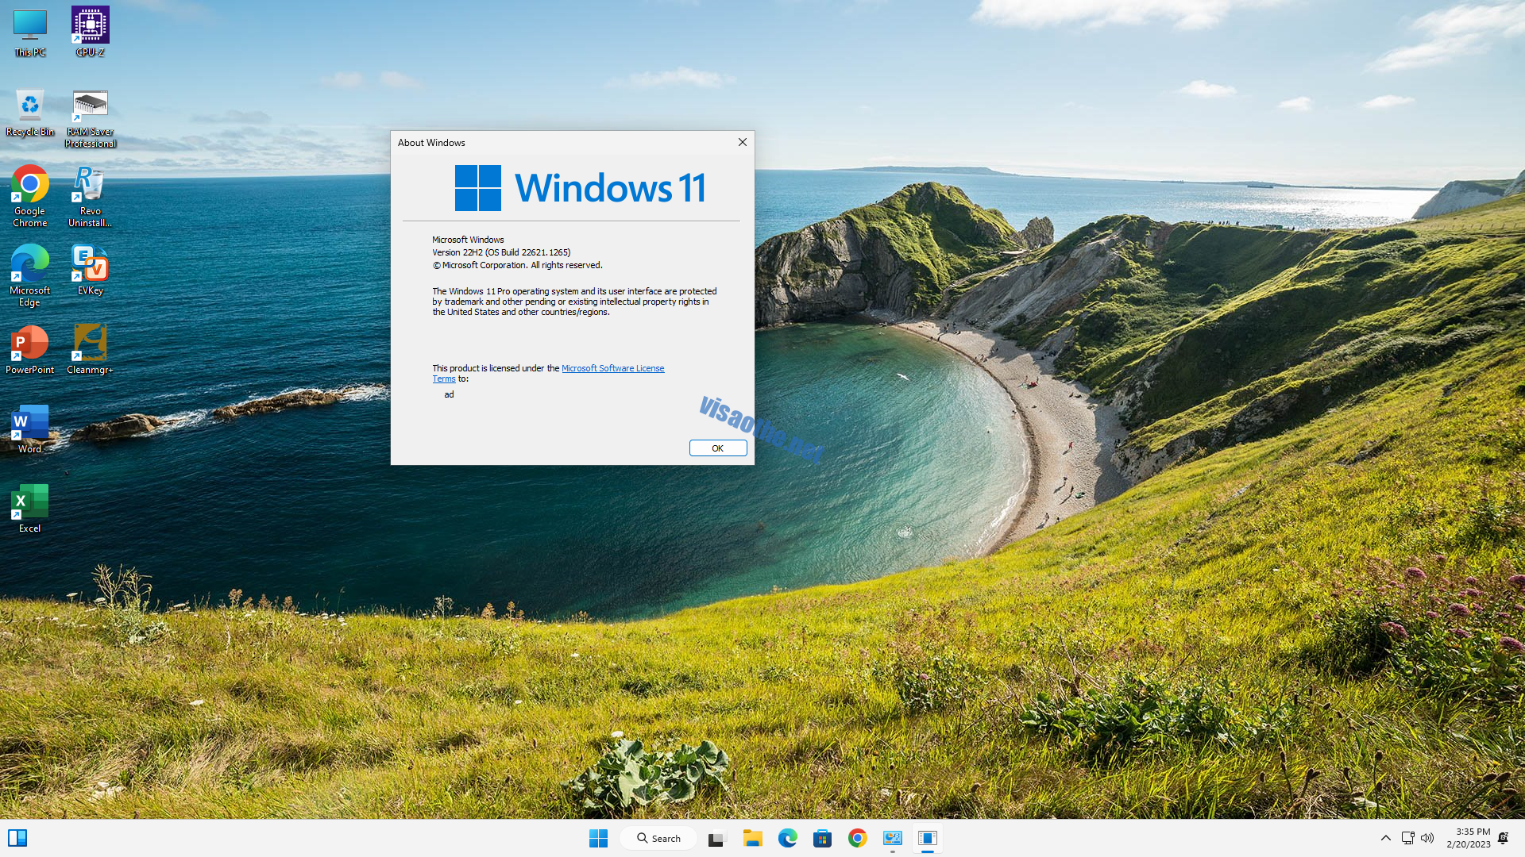This screenshot has width=1525, height=857.
Task: Launch EVKey desktop shortcut
Action: pyautogui.click(x=91, y=271)
